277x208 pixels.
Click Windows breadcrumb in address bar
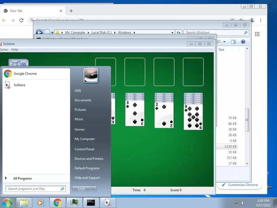[x=124, y=32]
